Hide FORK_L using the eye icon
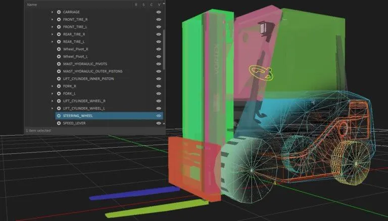Screen dimensions: 388x221 pos(159,94)
